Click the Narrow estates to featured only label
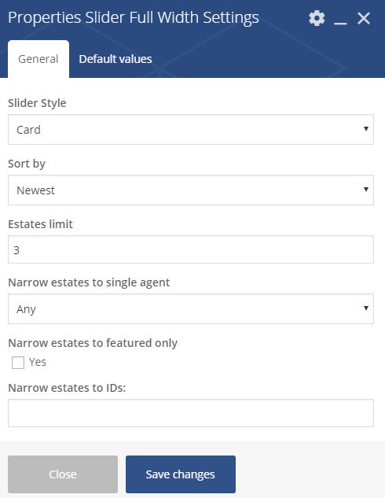 (93, 343)
